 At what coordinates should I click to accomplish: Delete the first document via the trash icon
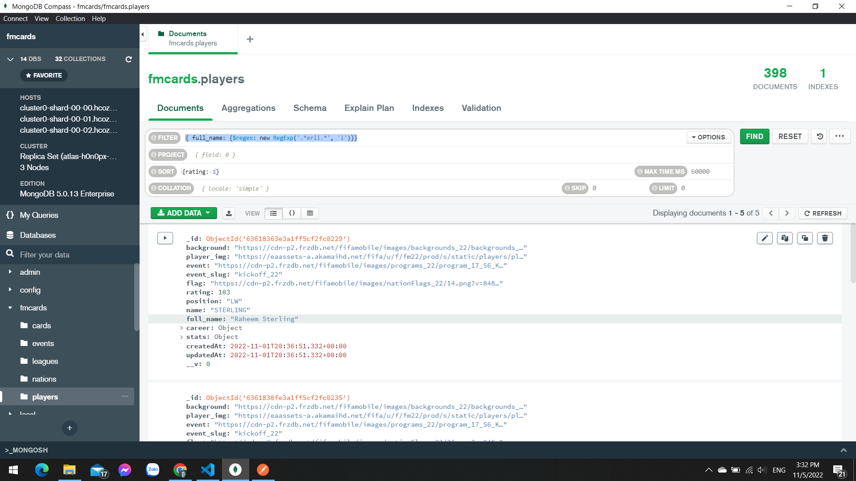[825, 238]
